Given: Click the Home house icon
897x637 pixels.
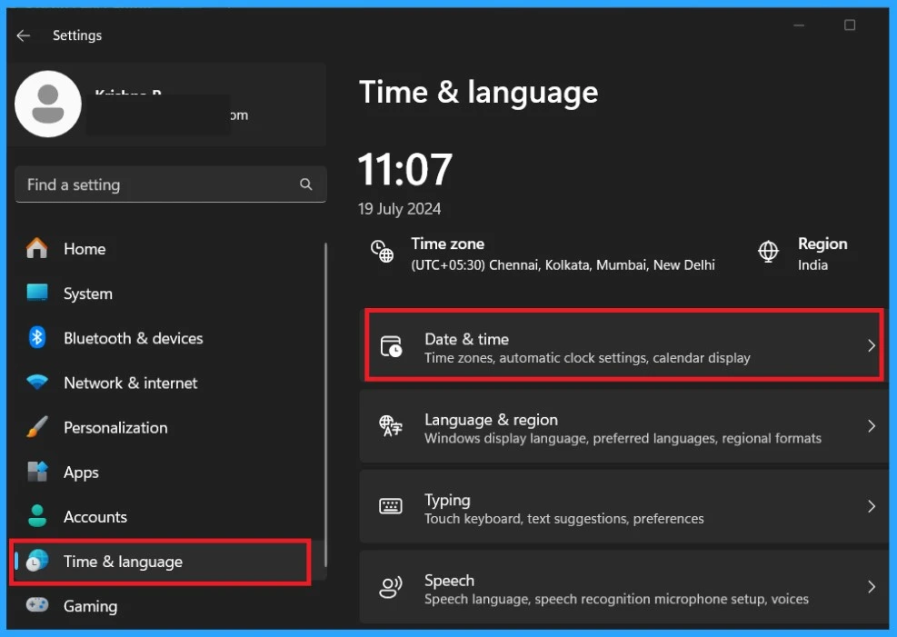Looking at the screenshot, I should click(x=37, y=248).
